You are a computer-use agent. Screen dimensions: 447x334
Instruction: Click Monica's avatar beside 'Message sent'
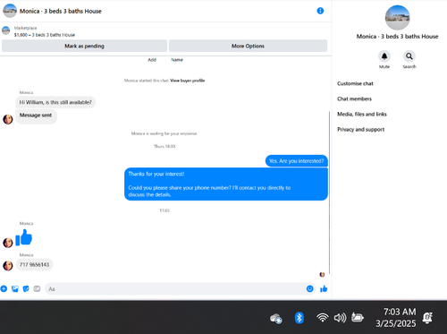click(x=8, y=119)
